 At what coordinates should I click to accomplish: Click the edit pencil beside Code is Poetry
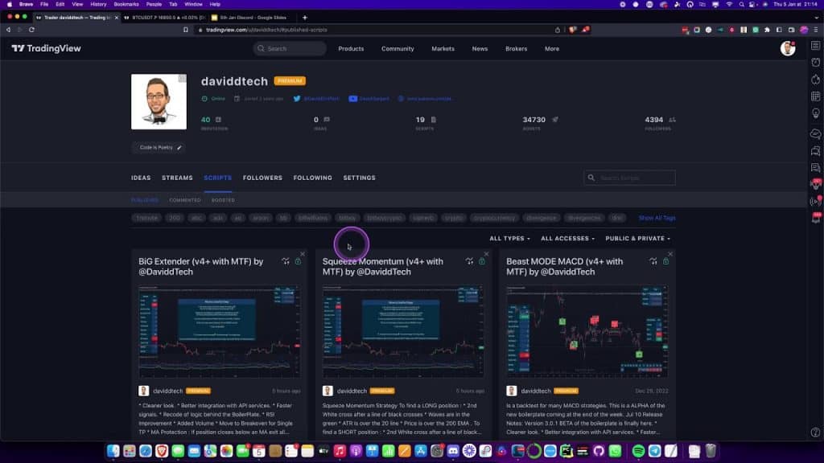179,148
